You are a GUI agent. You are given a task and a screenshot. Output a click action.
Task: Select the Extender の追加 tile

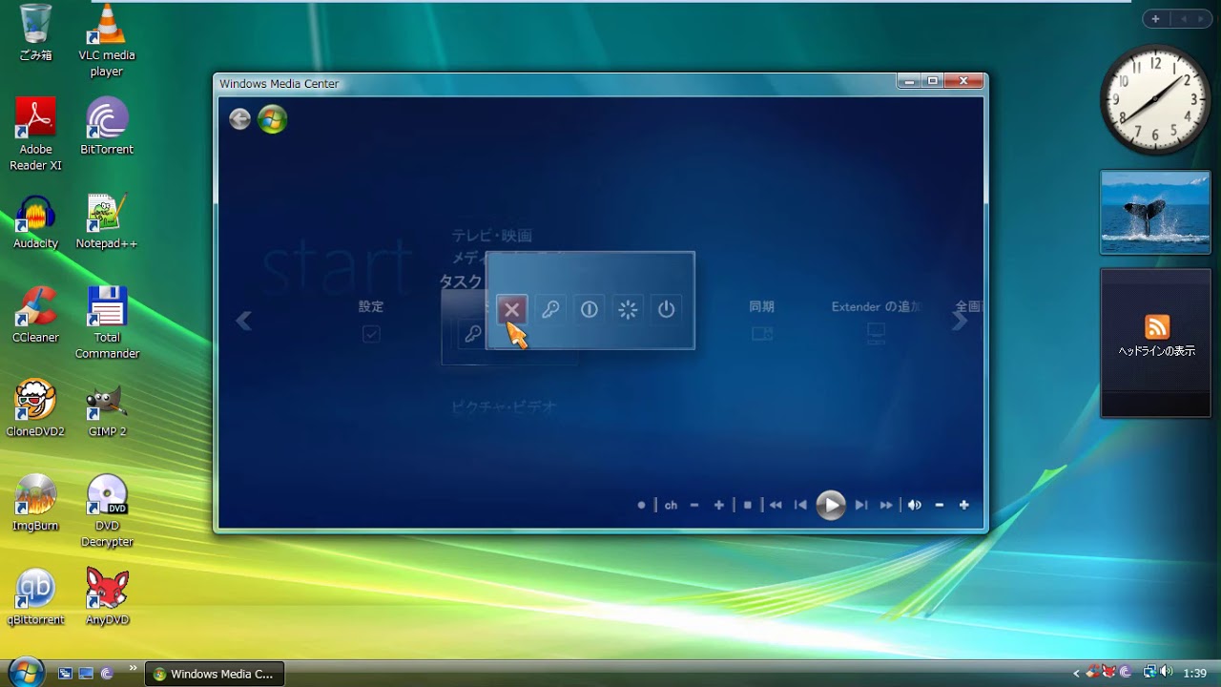point(876,321)
